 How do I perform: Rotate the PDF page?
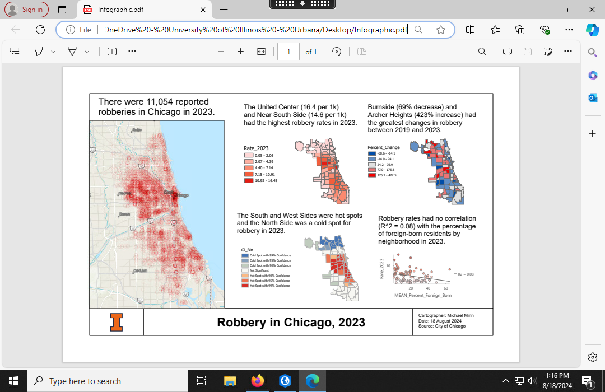(x=337, y=52)
